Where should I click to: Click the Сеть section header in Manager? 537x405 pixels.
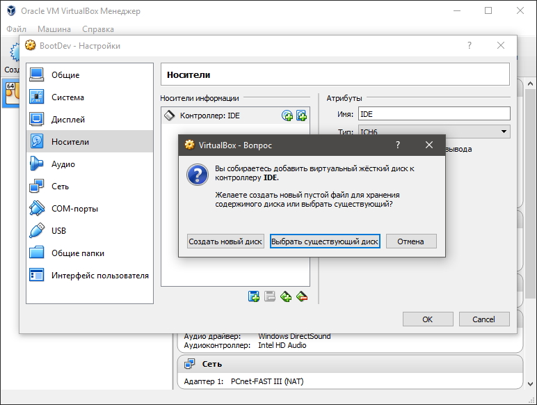350,364
